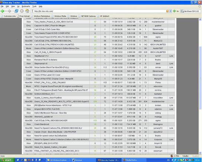Click the Stop loading icon
This screenshot has height=162, width=202.
22,11
